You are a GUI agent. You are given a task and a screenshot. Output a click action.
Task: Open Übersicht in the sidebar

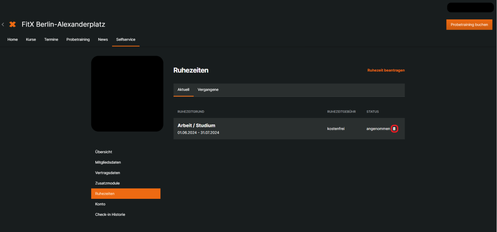tap(104, 152)
